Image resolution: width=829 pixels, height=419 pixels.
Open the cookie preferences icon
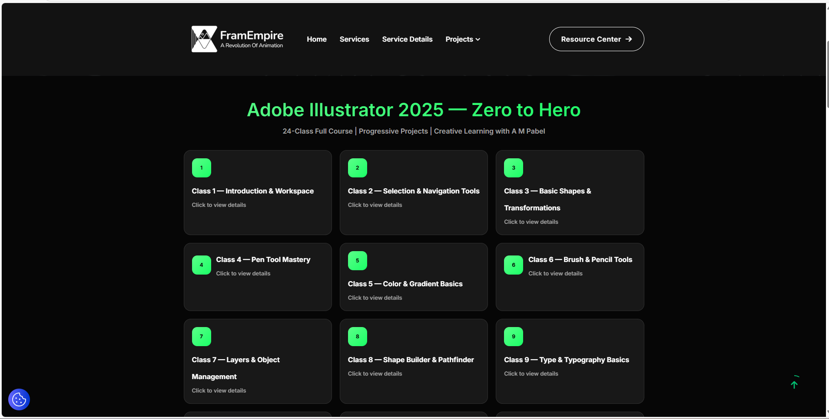[x=19, y=399]
